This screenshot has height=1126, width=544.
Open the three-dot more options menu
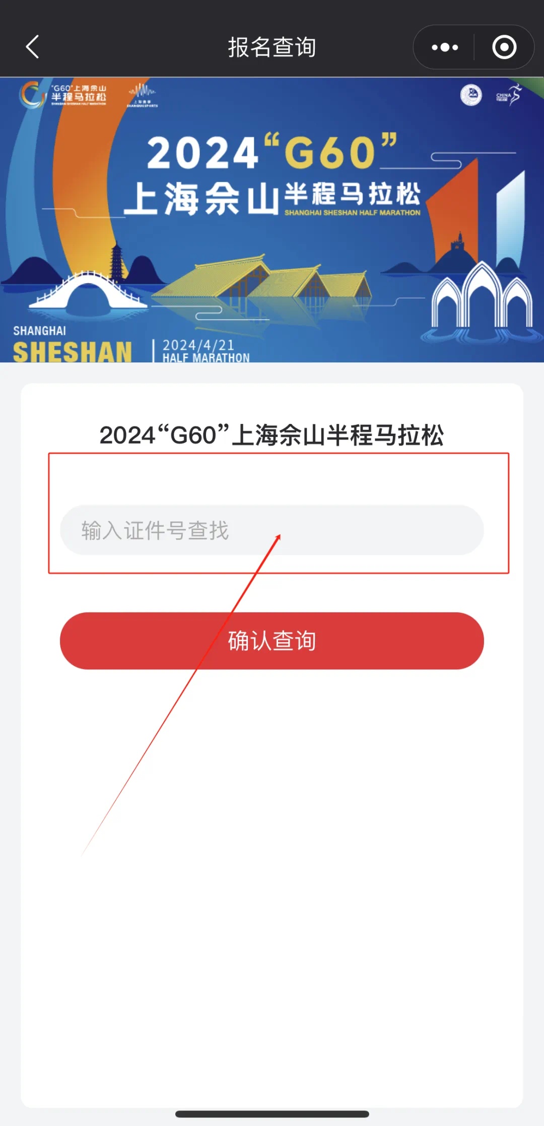(x=444, y=47)
